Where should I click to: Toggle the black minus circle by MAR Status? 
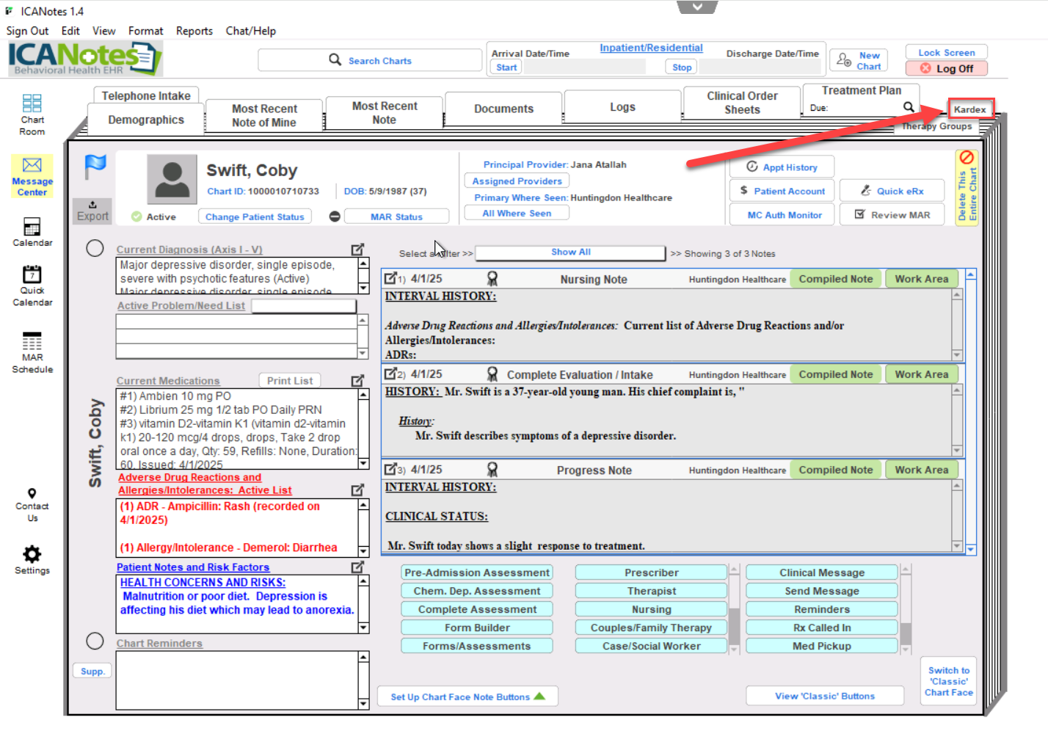tap(335, 217)
